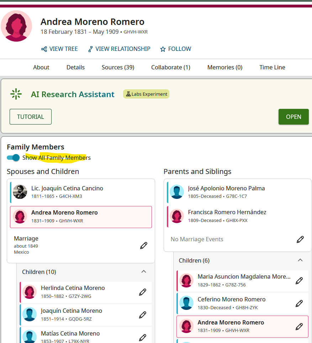312x343 pixels.
Task: Collapse the Children (6) section
Action: click(x=300, y=260)
